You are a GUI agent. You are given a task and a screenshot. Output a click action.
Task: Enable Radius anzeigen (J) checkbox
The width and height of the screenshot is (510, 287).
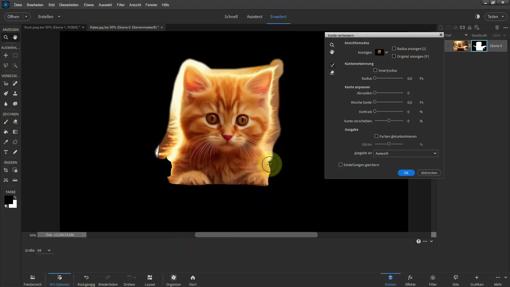(x=394, y=49)
